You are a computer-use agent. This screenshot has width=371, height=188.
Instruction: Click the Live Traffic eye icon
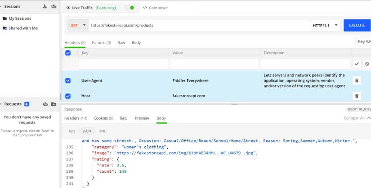point(68,8)
